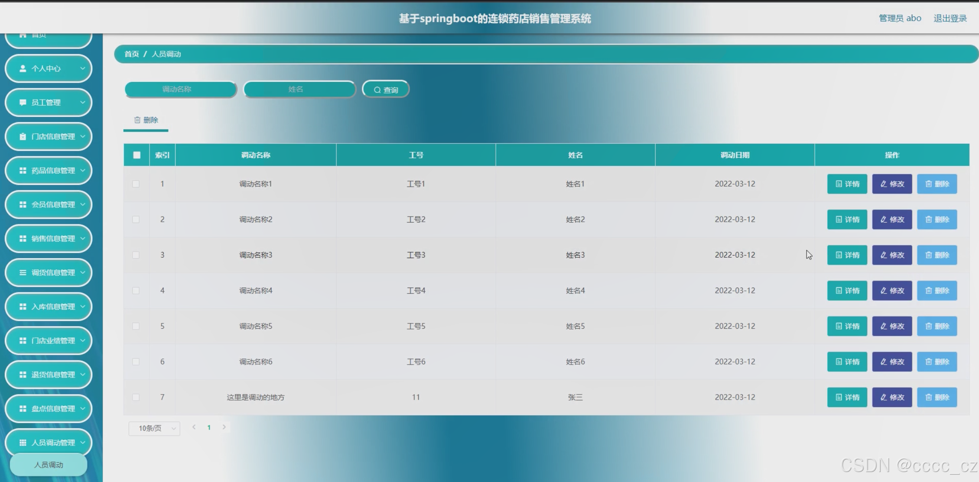
Task: Click 修改 button for row 5
Action: pyautogui.click(x=892, y=326)
